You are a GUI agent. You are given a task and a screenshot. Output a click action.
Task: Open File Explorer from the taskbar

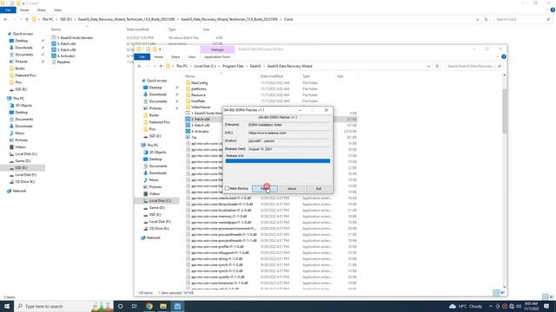tap(163, 306)
